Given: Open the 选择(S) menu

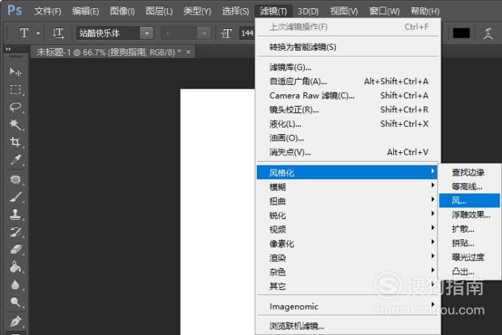Looking at the screenshot, I should pos(235,11).
